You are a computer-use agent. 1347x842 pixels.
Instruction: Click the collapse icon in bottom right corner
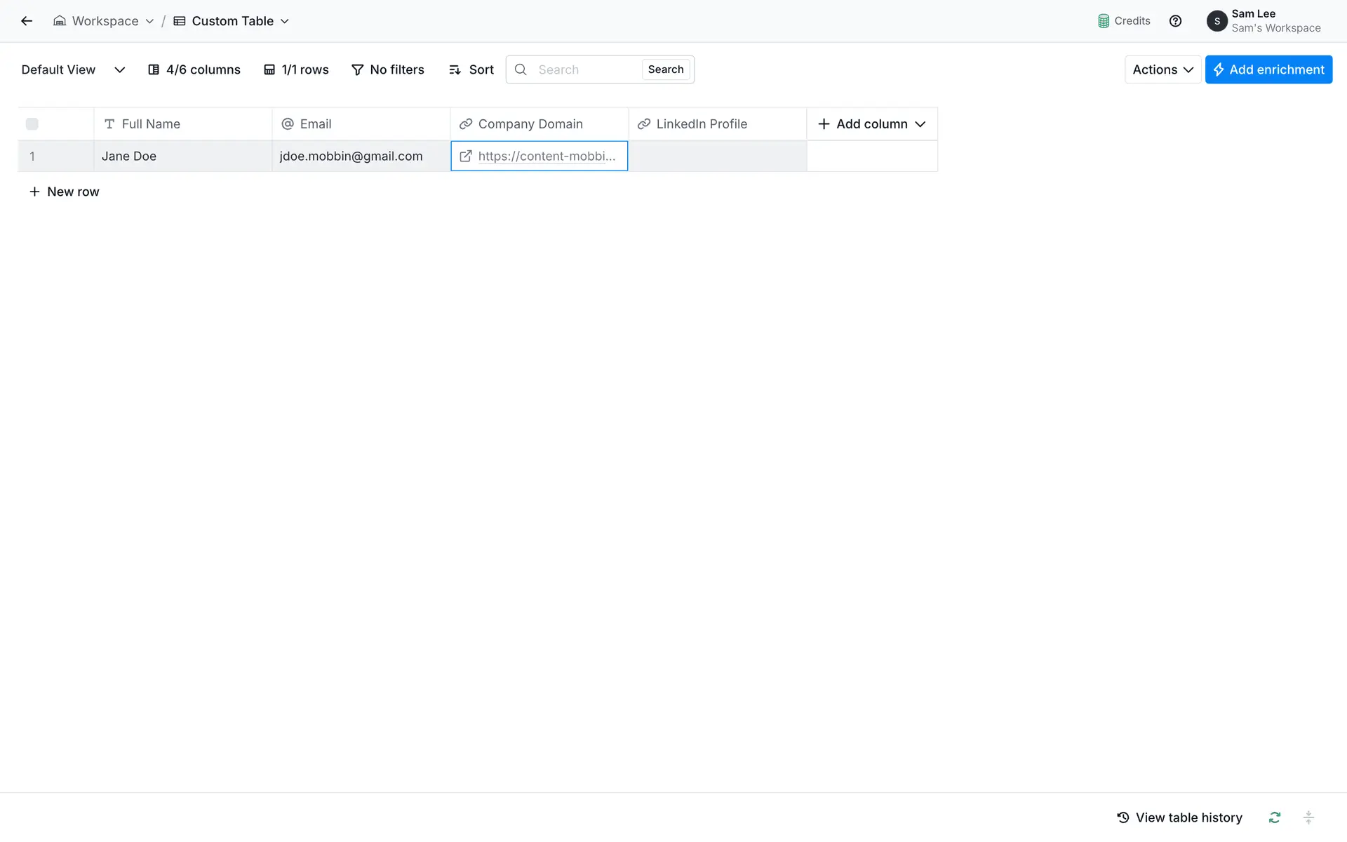tap(1308, 817)
